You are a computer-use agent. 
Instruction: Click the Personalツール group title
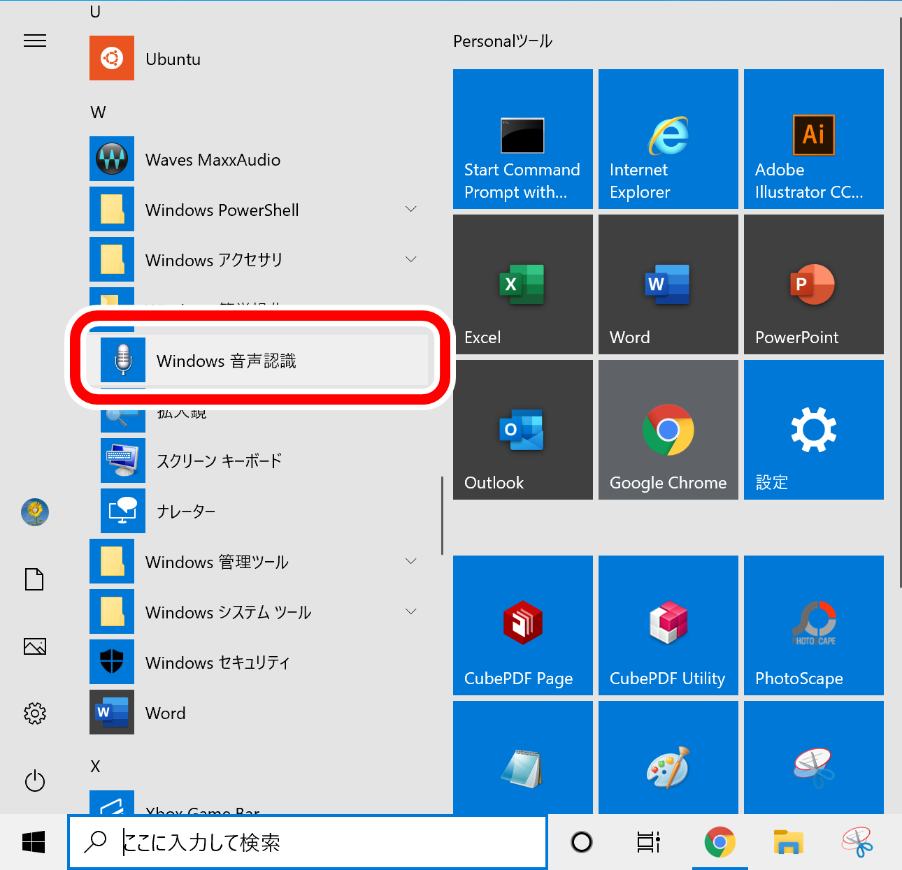pyautogui.click(x=503, y=41)
